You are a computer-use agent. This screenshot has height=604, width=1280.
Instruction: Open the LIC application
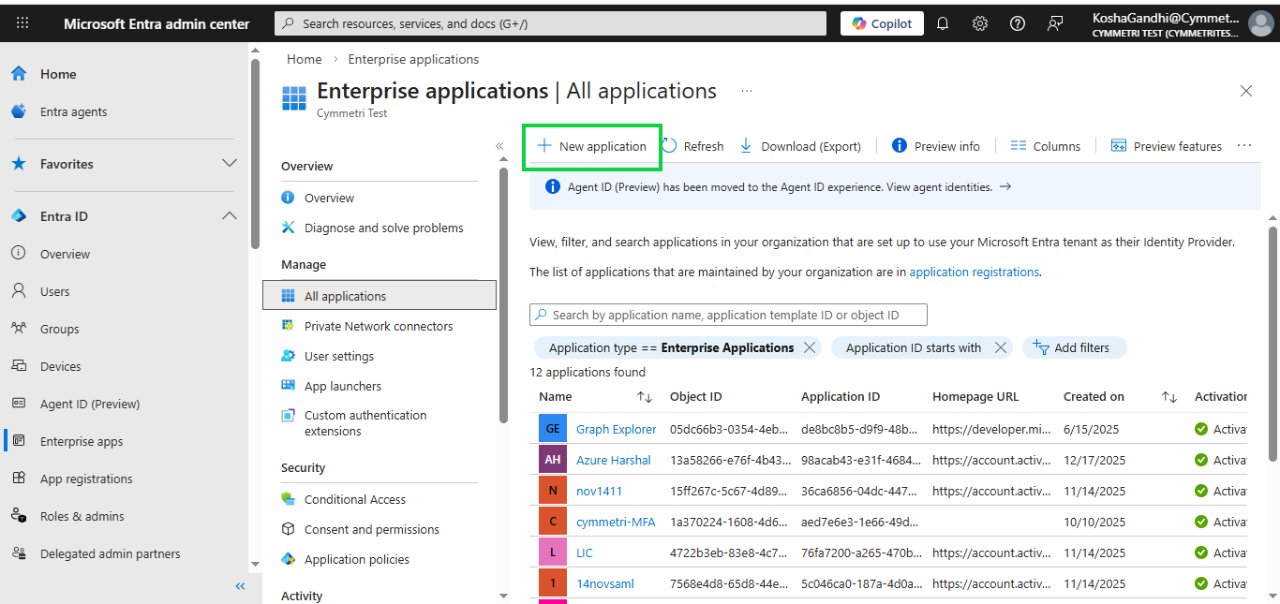pos(585,552)
